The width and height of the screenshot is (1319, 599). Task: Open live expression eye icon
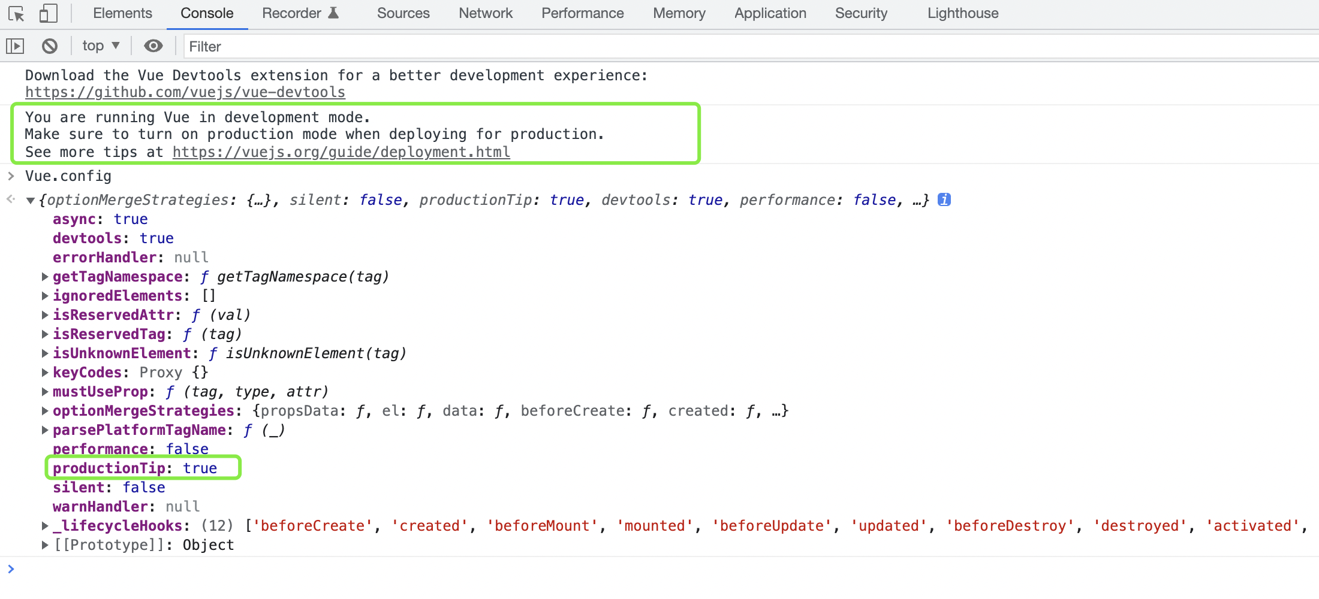(x=153, y=46)
